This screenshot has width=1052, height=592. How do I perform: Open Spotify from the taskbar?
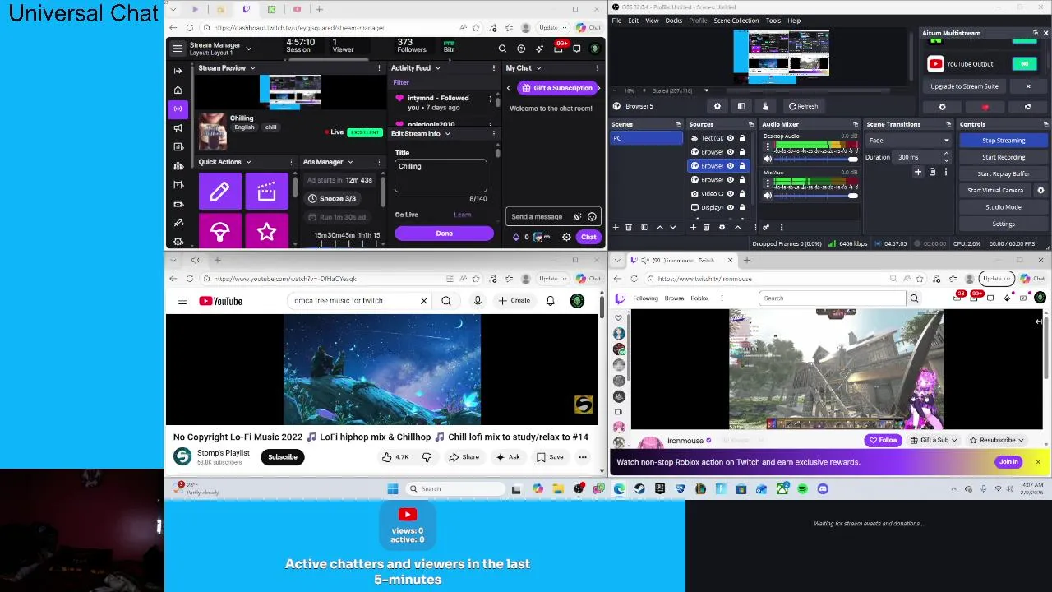point(802,488)
